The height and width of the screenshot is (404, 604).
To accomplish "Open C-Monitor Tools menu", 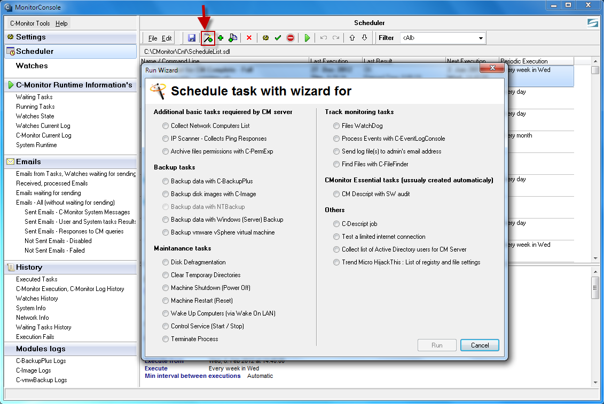I will [x=30, y=23].
